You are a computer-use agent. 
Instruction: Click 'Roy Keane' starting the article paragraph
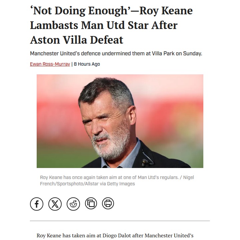pos(48,235)
